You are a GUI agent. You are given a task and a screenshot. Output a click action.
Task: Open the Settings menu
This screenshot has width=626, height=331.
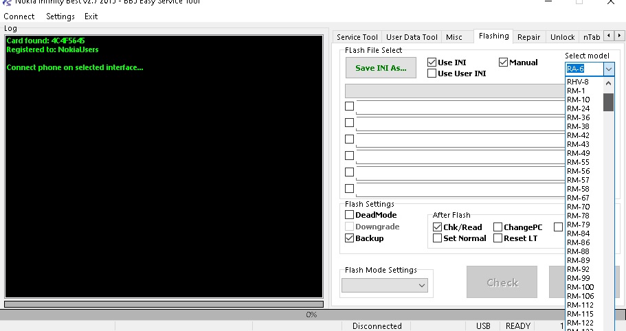coord(60,16)
